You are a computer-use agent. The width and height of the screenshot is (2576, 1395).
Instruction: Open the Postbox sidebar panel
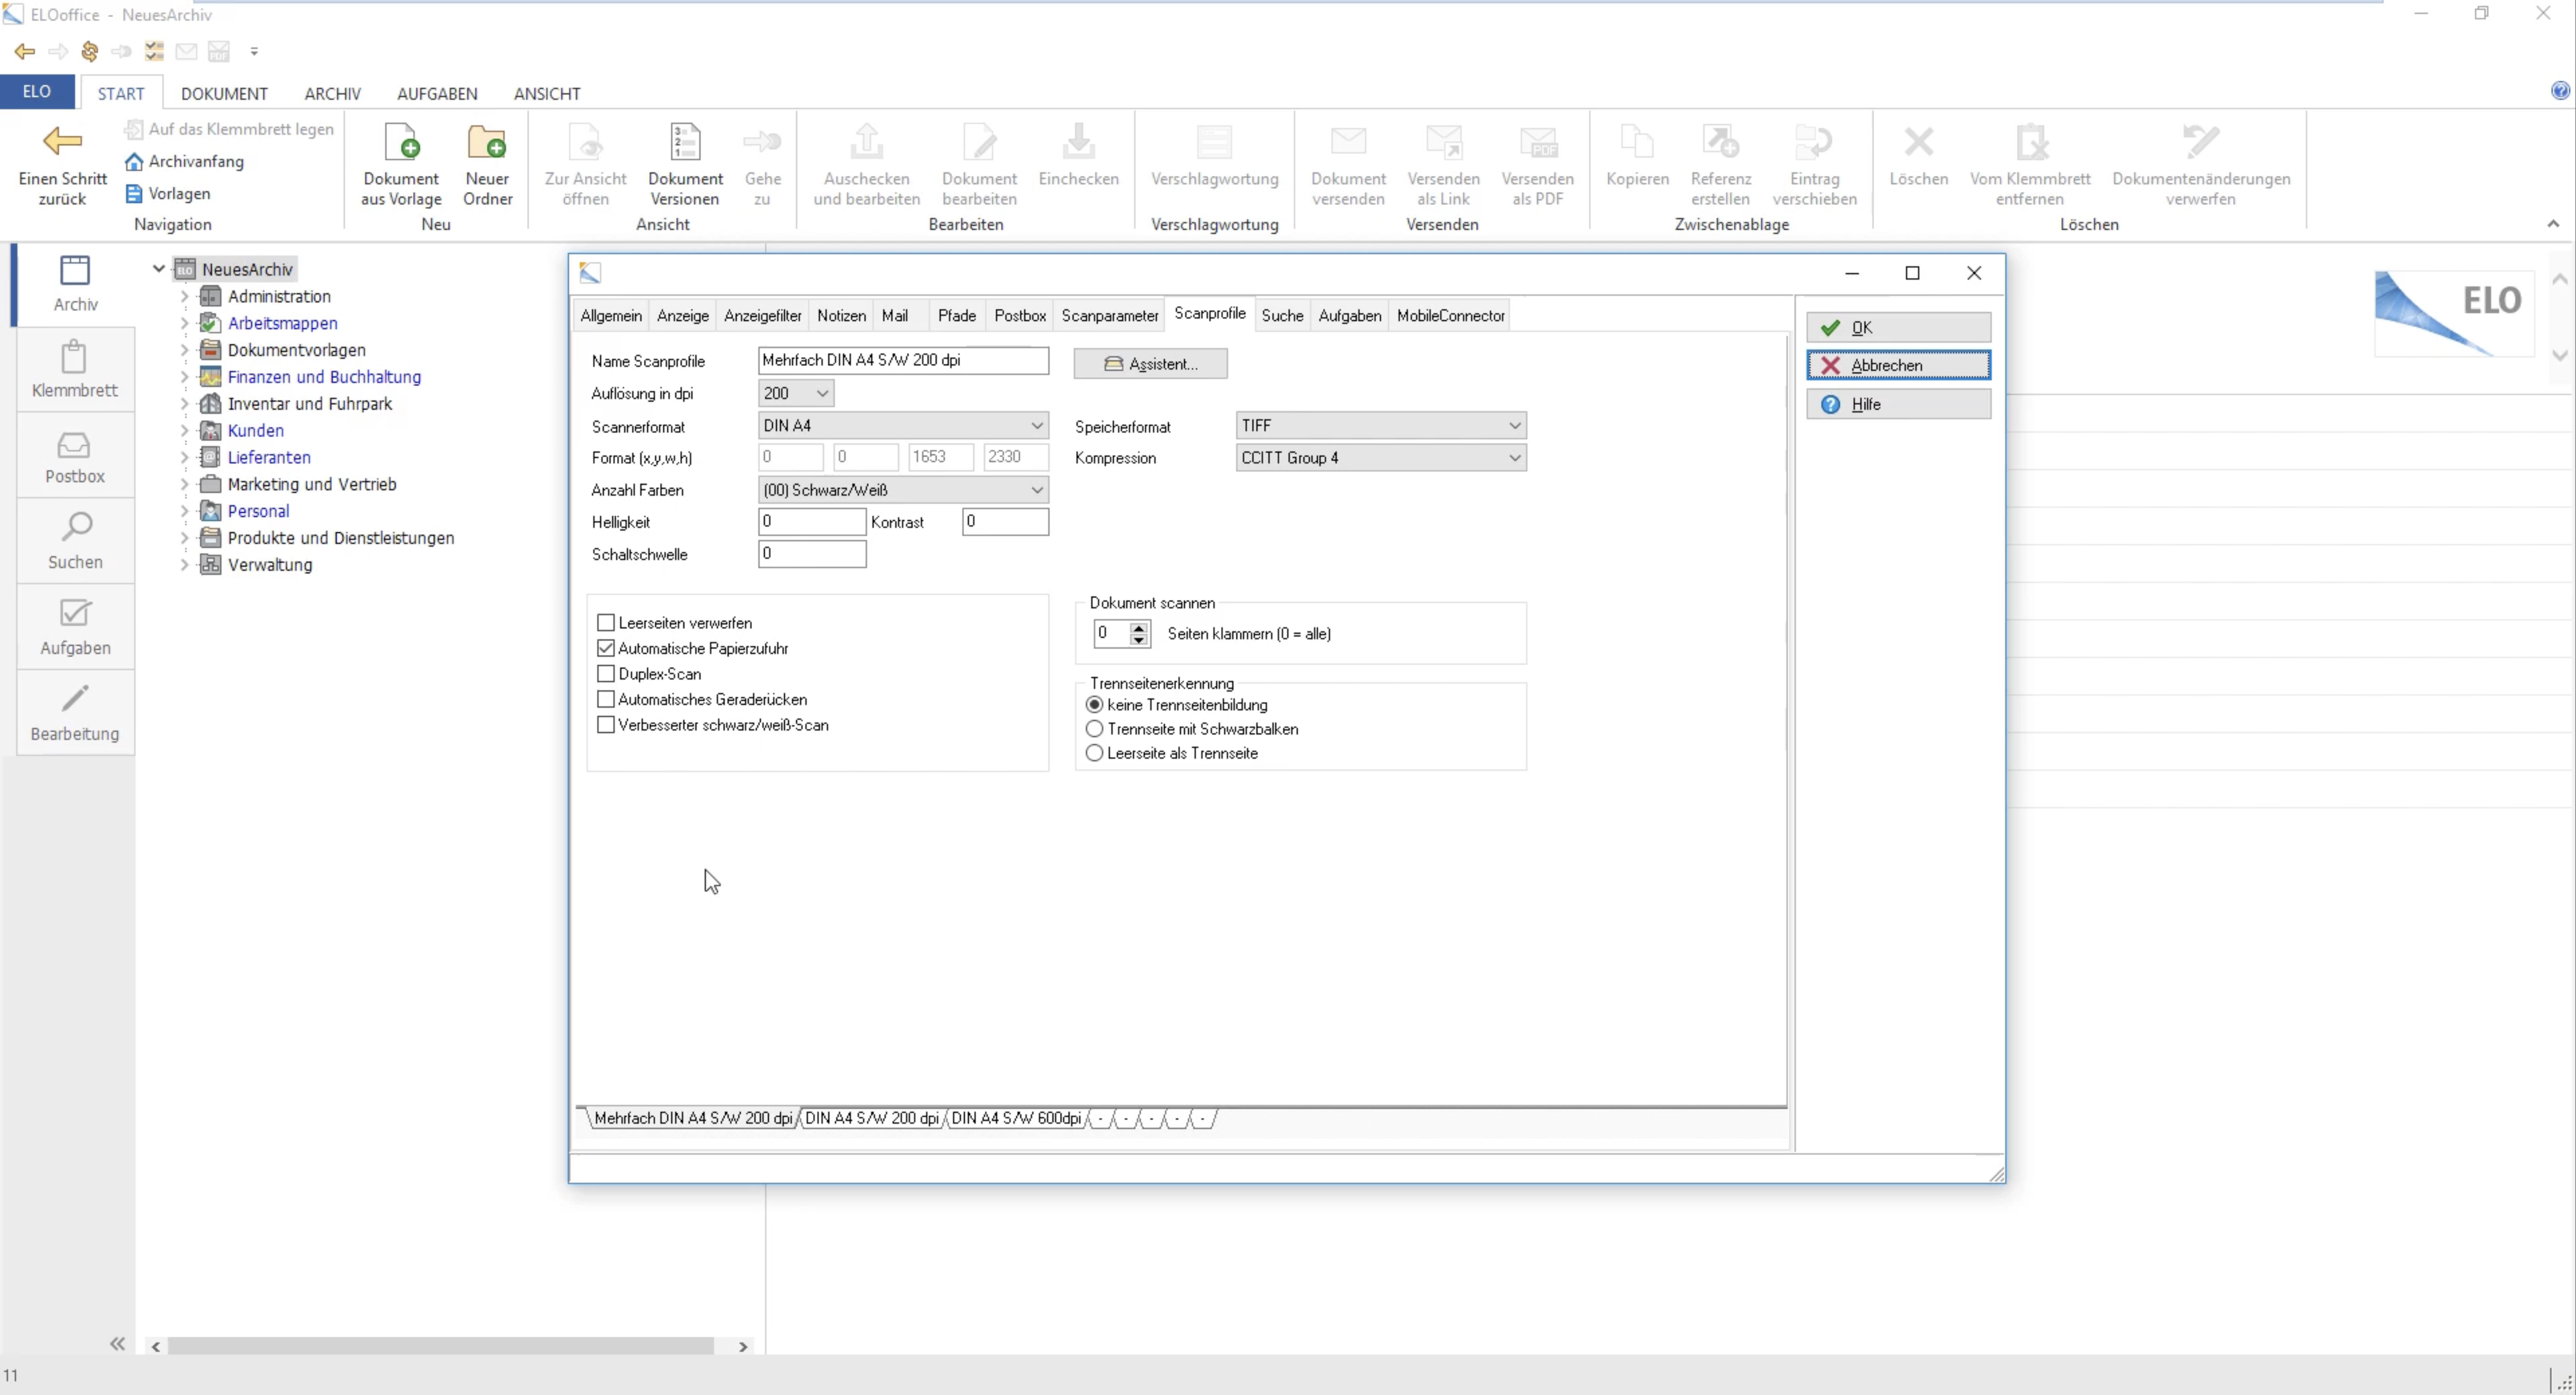tap(75, 456)
